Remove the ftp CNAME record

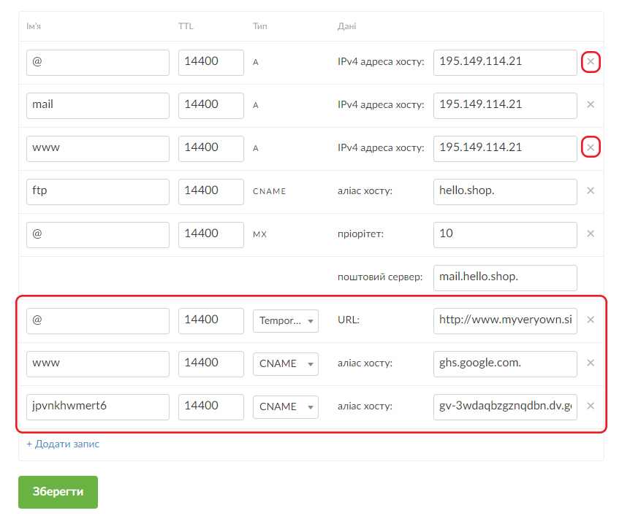coord(591,190)
